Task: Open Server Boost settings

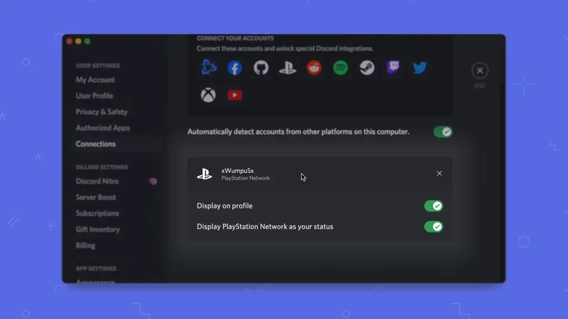Action: tap(95, 197)
